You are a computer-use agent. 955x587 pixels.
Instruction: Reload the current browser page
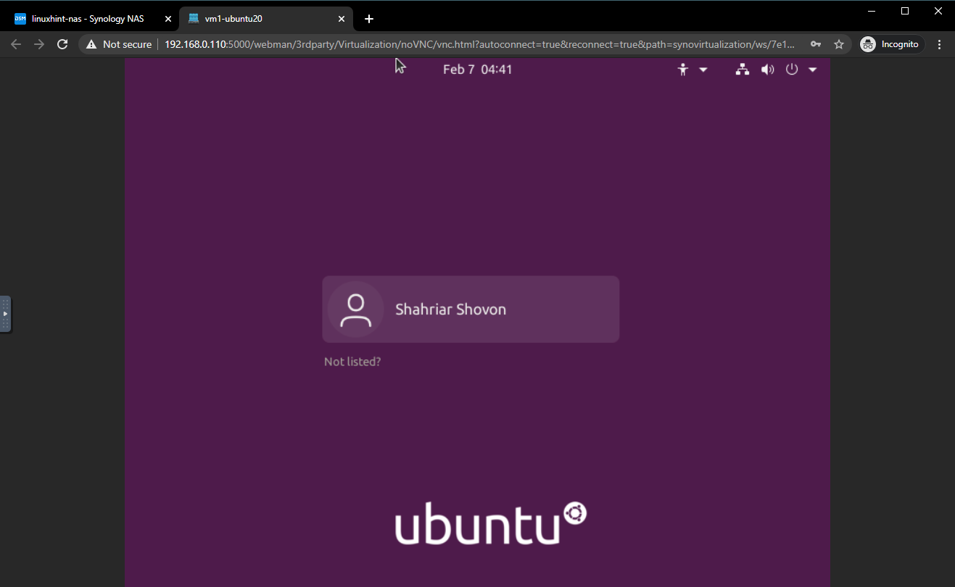62,44
